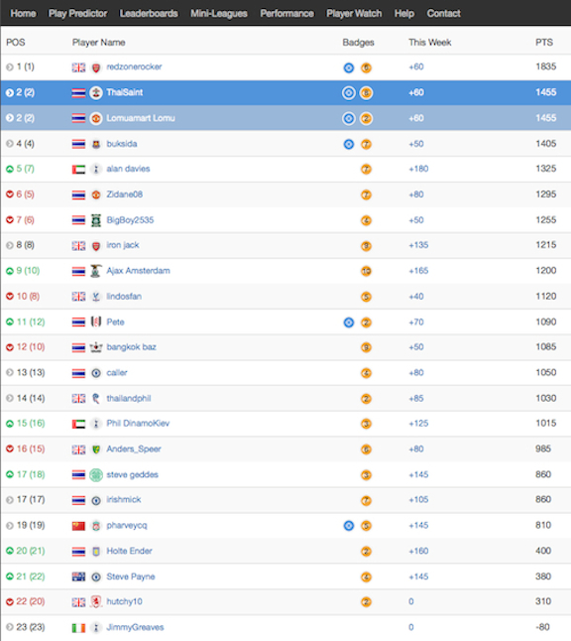
Task: Open the Player Watch page
Action: click(354, 14)
